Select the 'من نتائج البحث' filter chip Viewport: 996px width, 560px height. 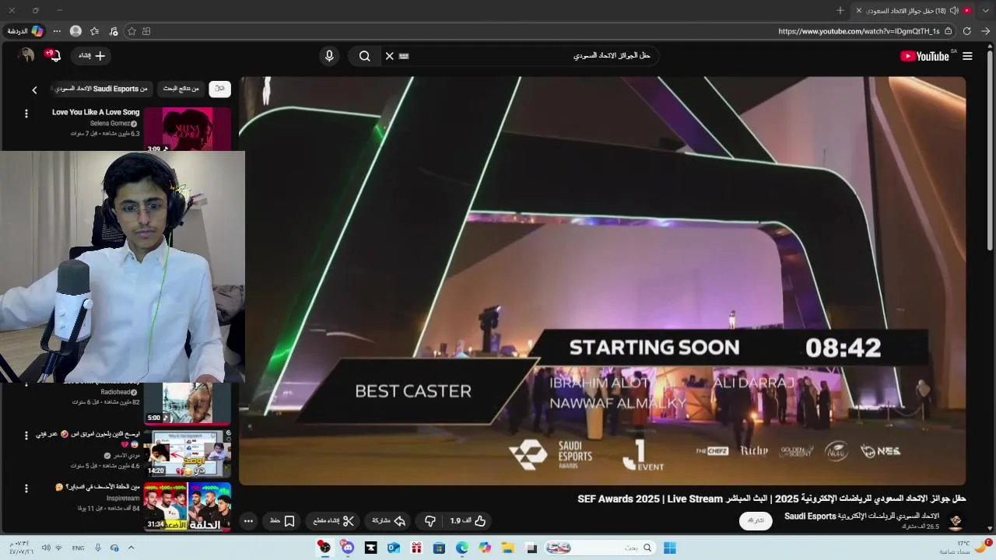[181, 89]
